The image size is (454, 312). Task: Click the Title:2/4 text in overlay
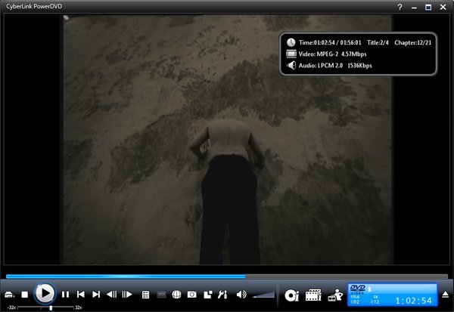point(378,43)
